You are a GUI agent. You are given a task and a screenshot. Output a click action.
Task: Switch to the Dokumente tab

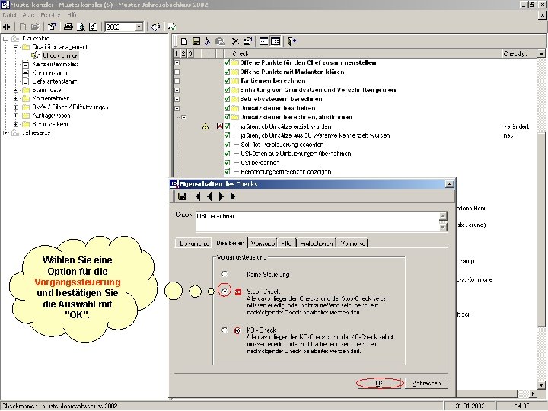pos(194,244)
